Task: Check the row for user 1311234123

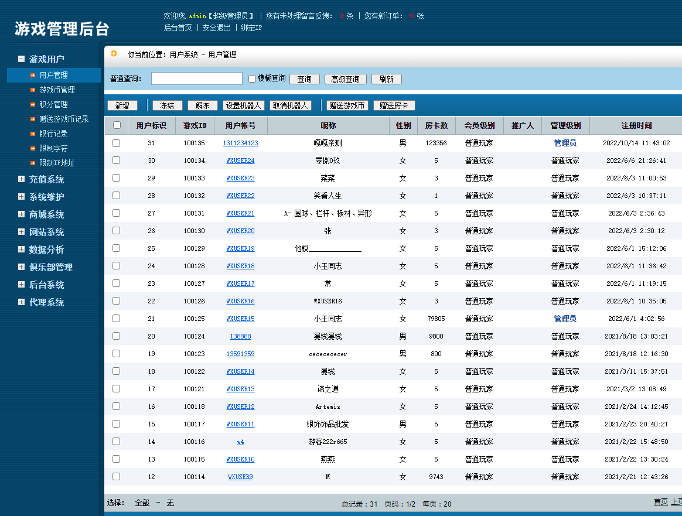Action: [116, 143]
